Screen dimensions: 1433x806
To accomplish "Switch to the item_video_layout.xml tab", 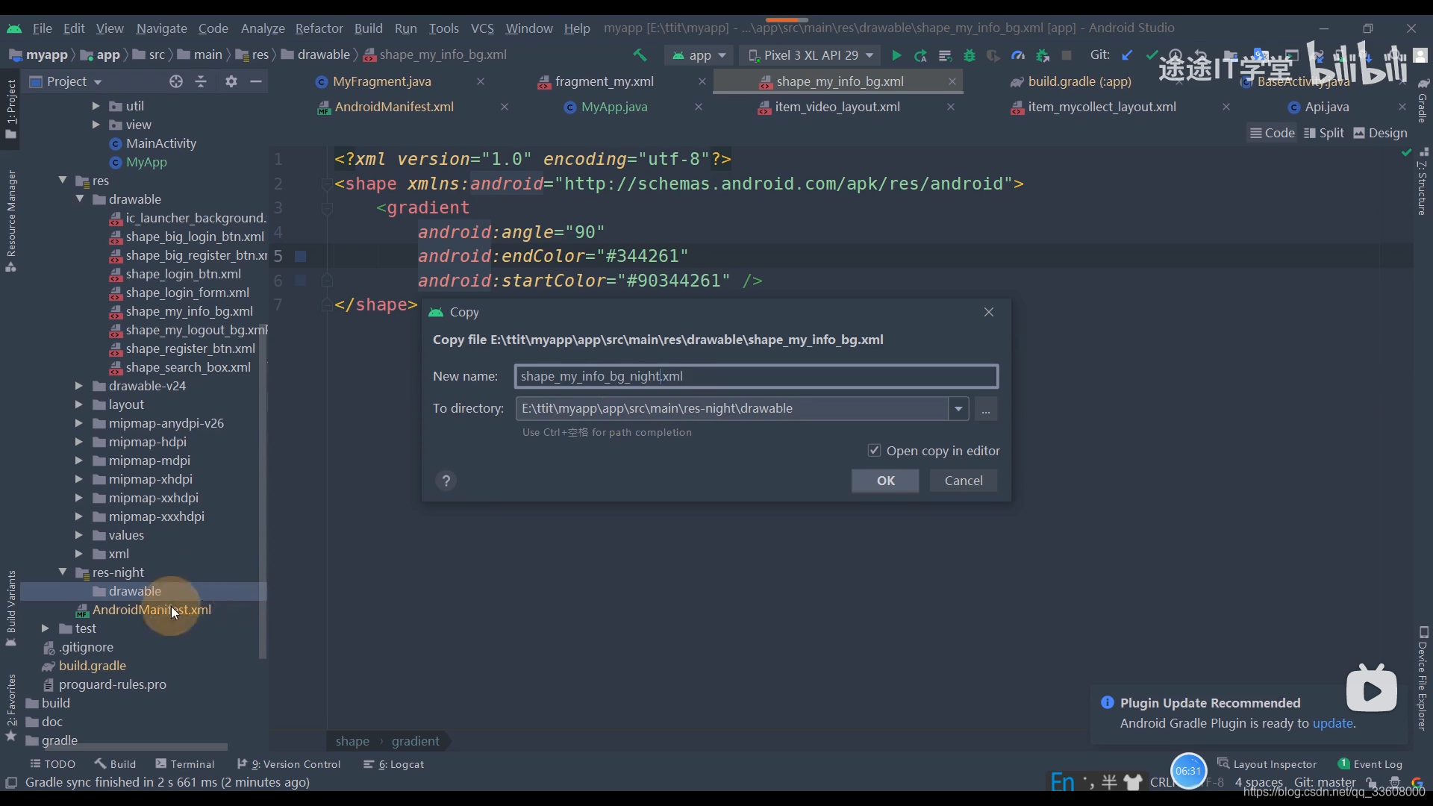I will pyautogui.click(x=837, y=107).
